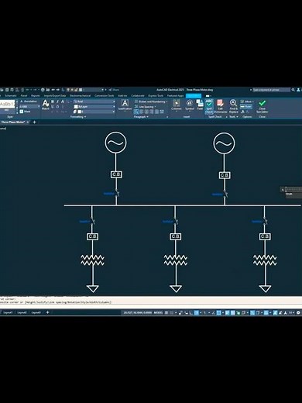Viewport: 302px width, 403px height.
Task: Toggle Spell Check on the ribbon
Action: (x=209, y=106)
